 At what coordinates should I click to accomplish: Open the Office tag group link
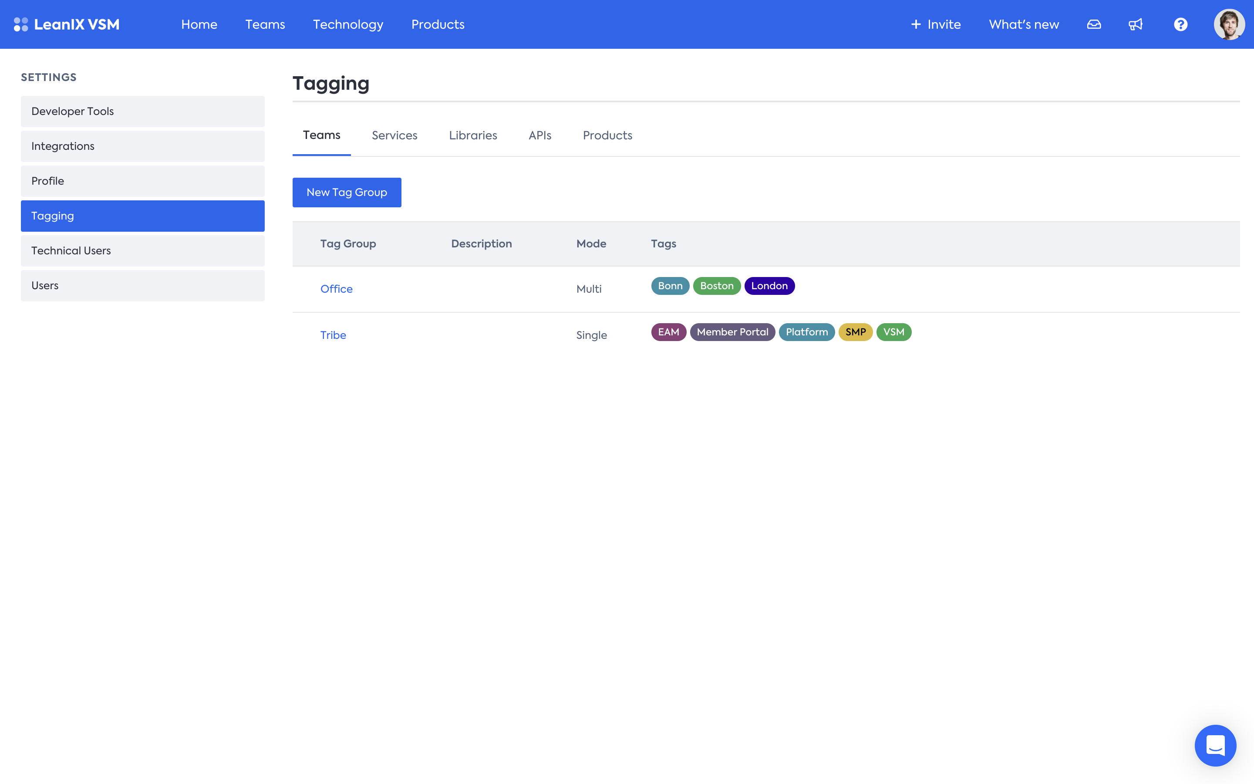point(336,289)
